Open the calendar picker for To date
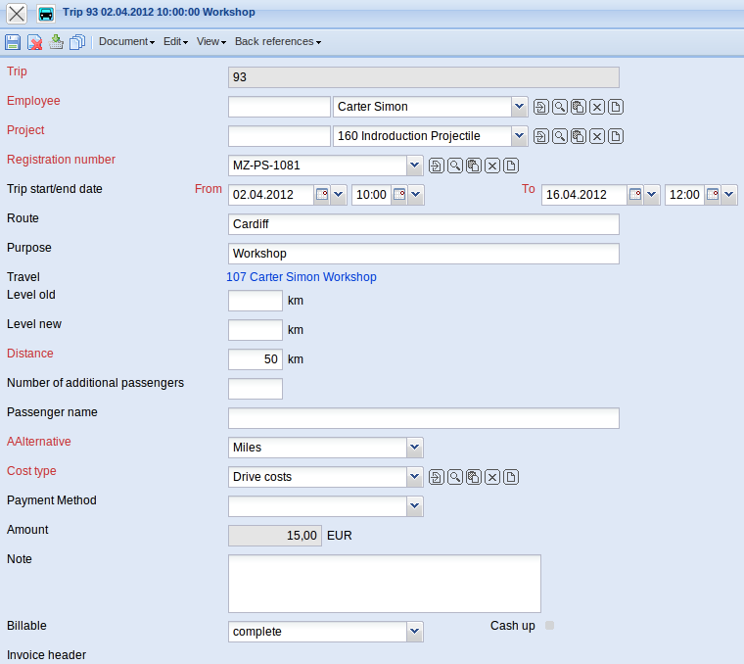 635,195
